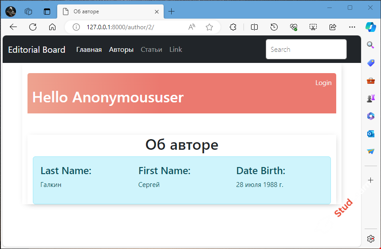The height and width of the screenshot is (249, 381).
Task: Open browser History icon
Action: (274, 27)
